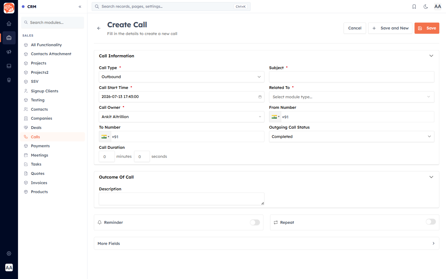Image resolution: width=446 pixels, height=279 pixels.
Task: Open the AA user profile menu at top right
Action: 438,7
